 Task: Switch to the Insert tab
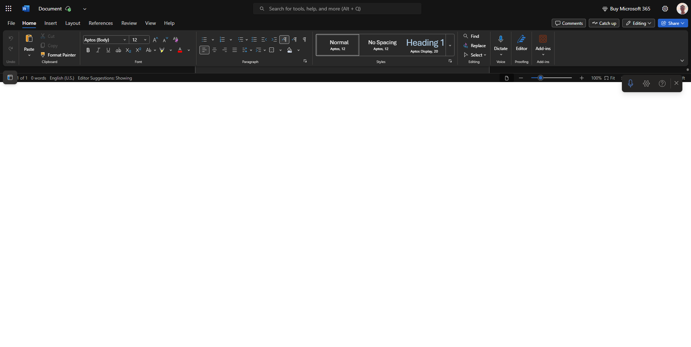[50, 23]
